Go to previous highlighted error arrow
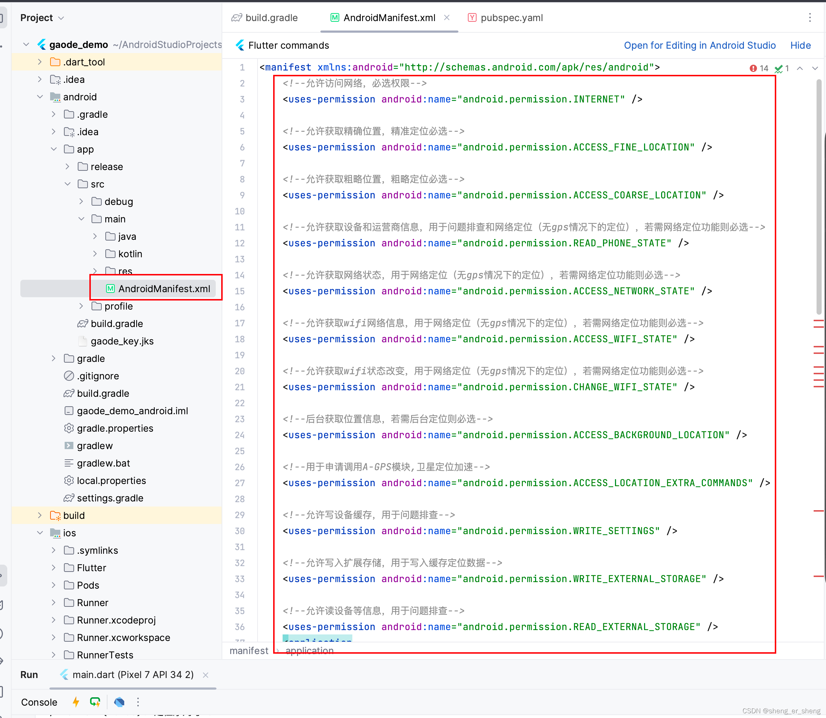The width and height of the screenshot is (826, 718). [x=799, y=68]
